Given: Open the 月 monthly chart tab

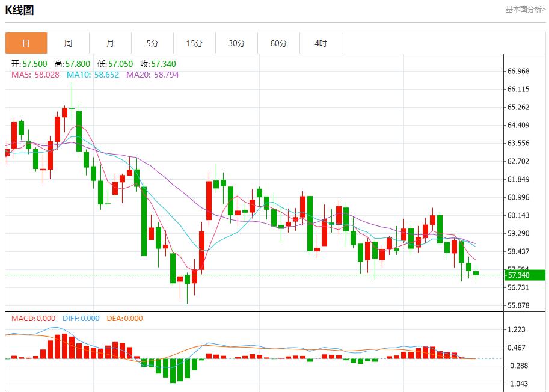Looking at the screenshot, I should [110, 43].
